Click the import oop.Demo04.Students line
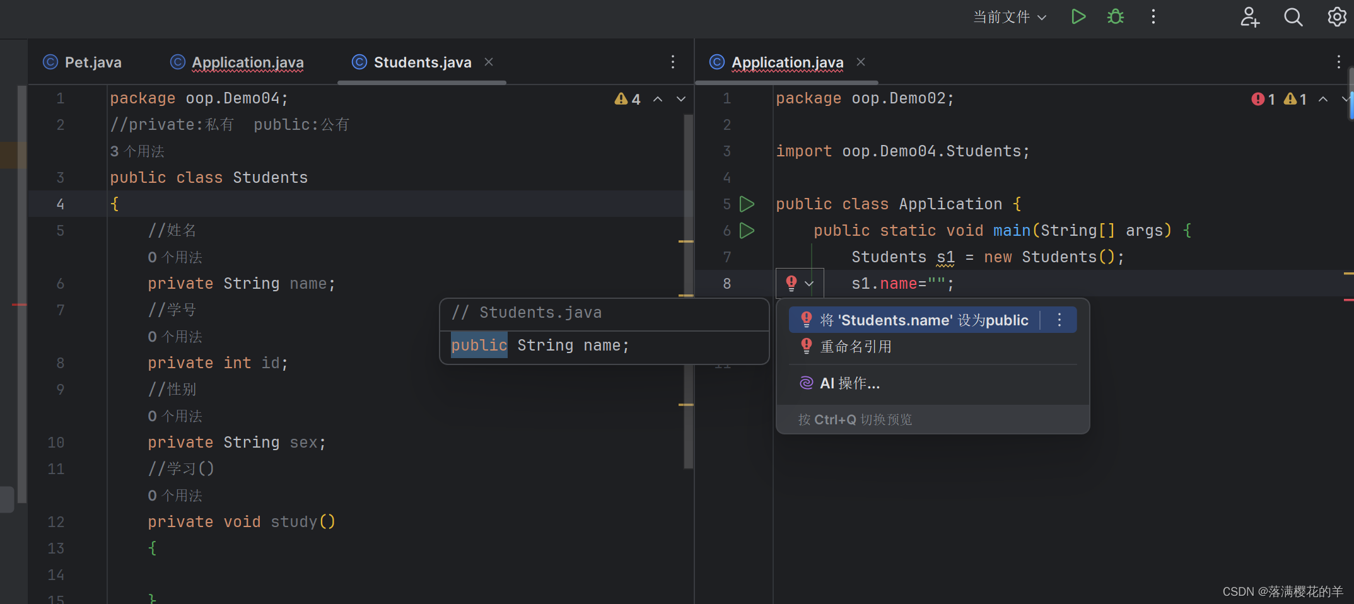The image size is (1354, 604). click(x=902, y=151)
